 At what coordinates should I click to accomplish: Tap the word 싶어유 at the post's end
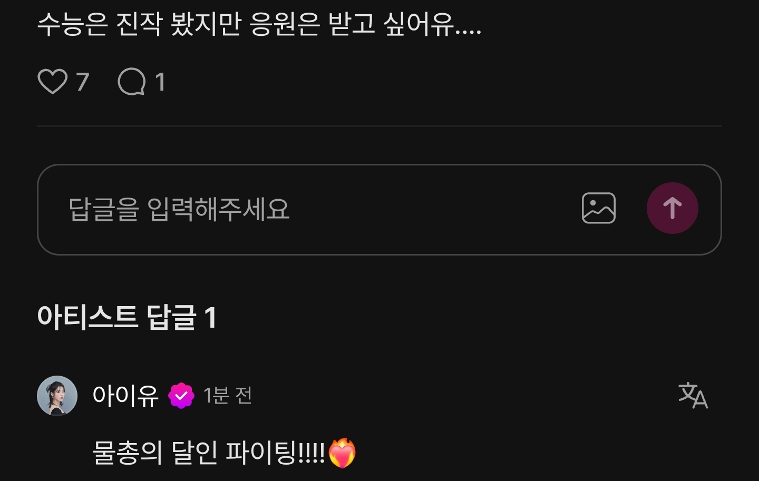(x=418, y=24)
